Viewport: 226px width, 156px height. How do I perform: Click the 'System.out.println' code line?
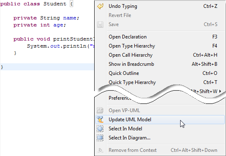61,46
